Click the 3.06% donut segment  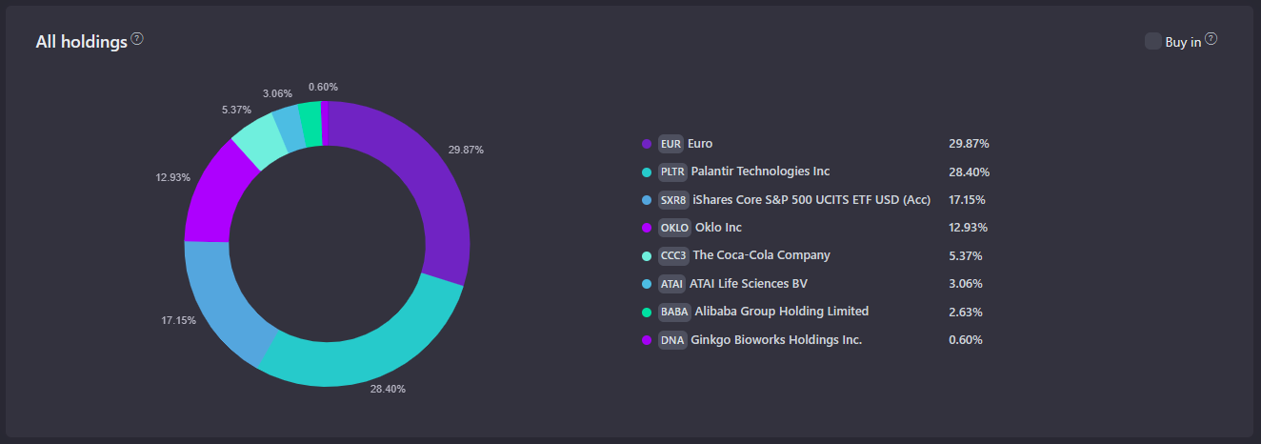point(290,129)
